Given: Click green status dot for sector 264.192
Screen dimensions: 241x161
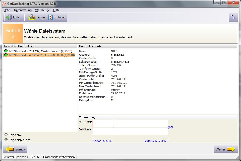Looking at the screenshot, I should pos(6,51).
